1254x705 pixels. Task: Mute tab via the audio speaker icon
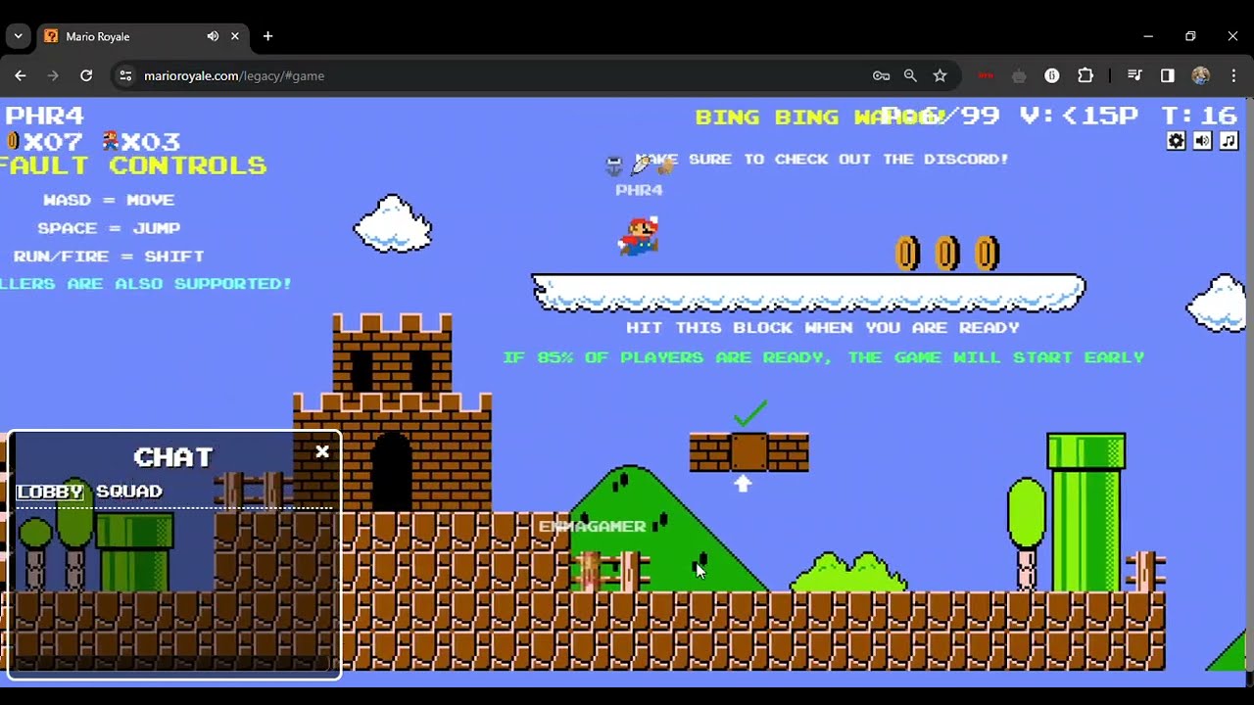(x=213, y=36)
